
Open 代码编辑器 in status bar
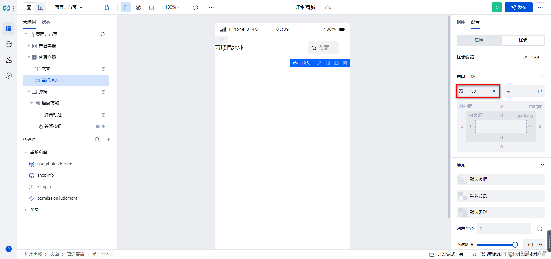click(x=486, y=254)
